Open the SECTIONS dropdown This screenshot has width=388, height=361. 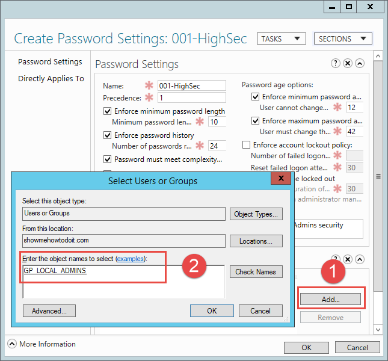click(343, 39)
